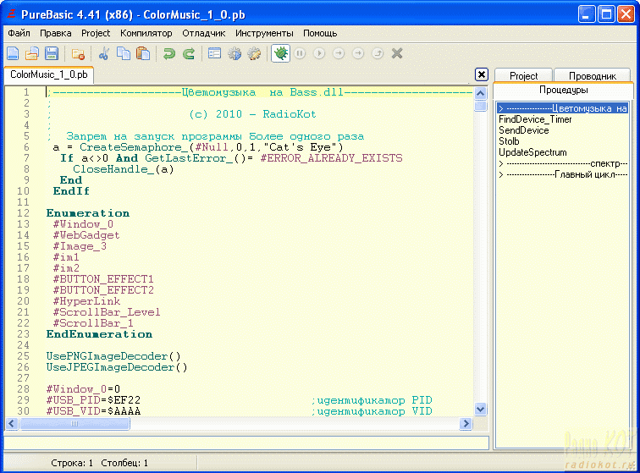Cut selection with the scissors icon

[103, 53]
